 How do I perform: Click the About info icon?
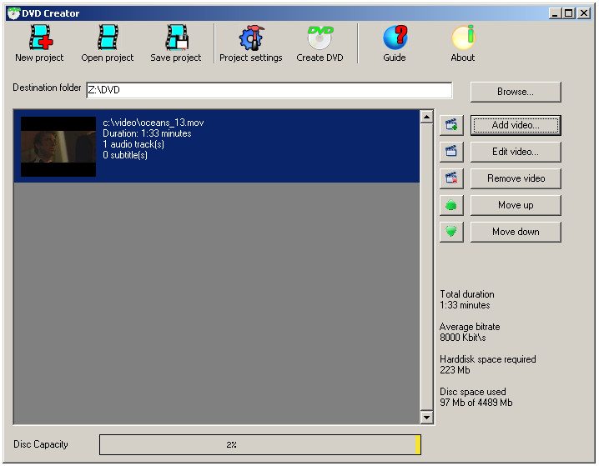(463, 38)
